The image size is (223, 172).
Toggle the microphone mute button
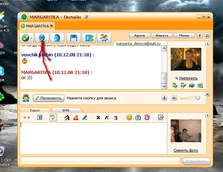point(164,98)
